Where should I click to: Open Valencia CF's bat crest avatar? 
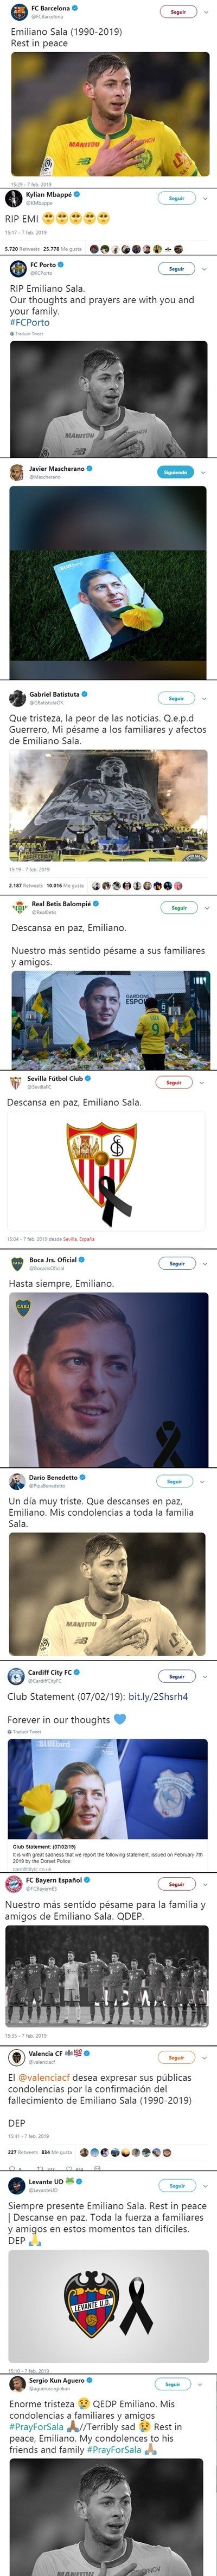pyautogui.click(x=16, y=2050)
